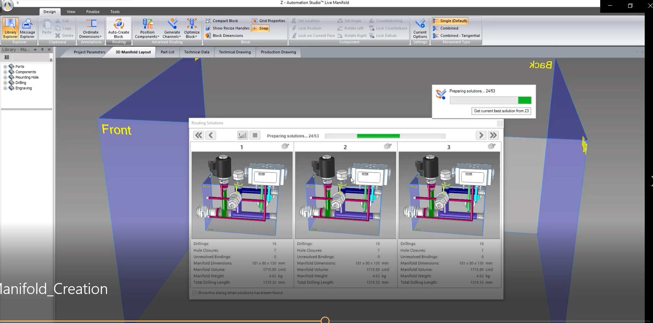Image resolution: width=653 pixels, height=323 pixels.
Task: Expand the Drilling tree node
Action: click(x=5, y=83)
